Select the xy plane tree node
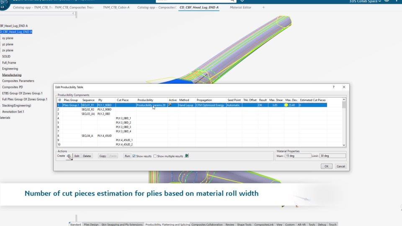This screenshot has width=402, height=226. tap(8, 38)
